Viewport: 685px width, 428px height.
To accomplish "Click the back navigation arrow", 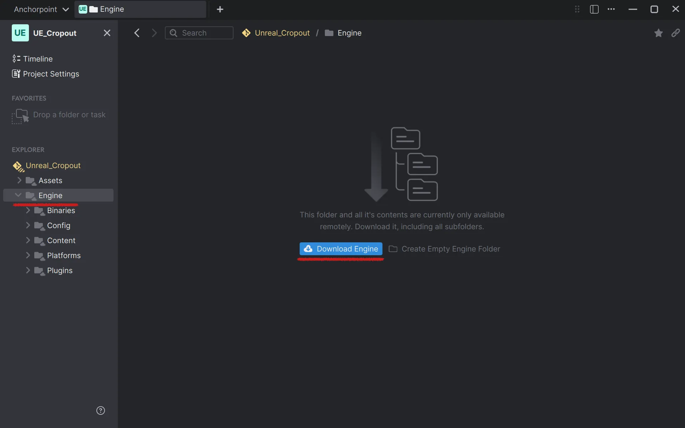I will point(137,32).
